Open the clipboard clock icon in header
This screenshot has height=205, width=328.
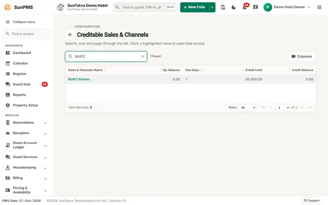(x=223, y=7)
